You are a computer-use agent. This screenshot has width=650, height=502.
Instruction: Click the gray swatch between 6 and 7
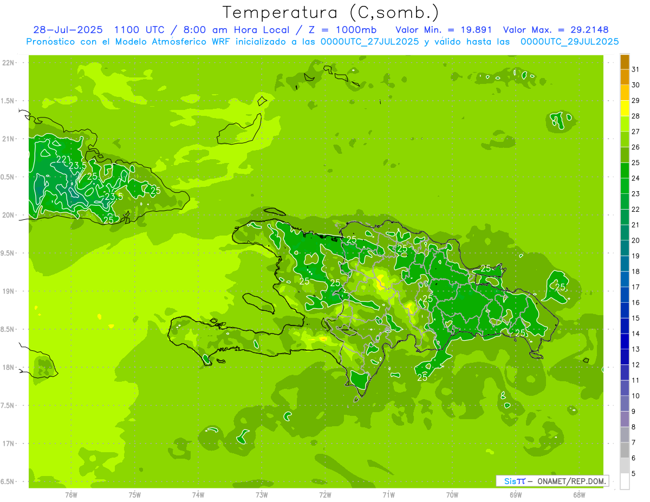(x=625, y=450)
